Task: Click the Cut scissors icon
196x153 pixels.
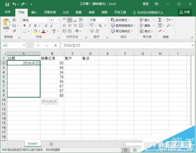Action: pos(14,20)
